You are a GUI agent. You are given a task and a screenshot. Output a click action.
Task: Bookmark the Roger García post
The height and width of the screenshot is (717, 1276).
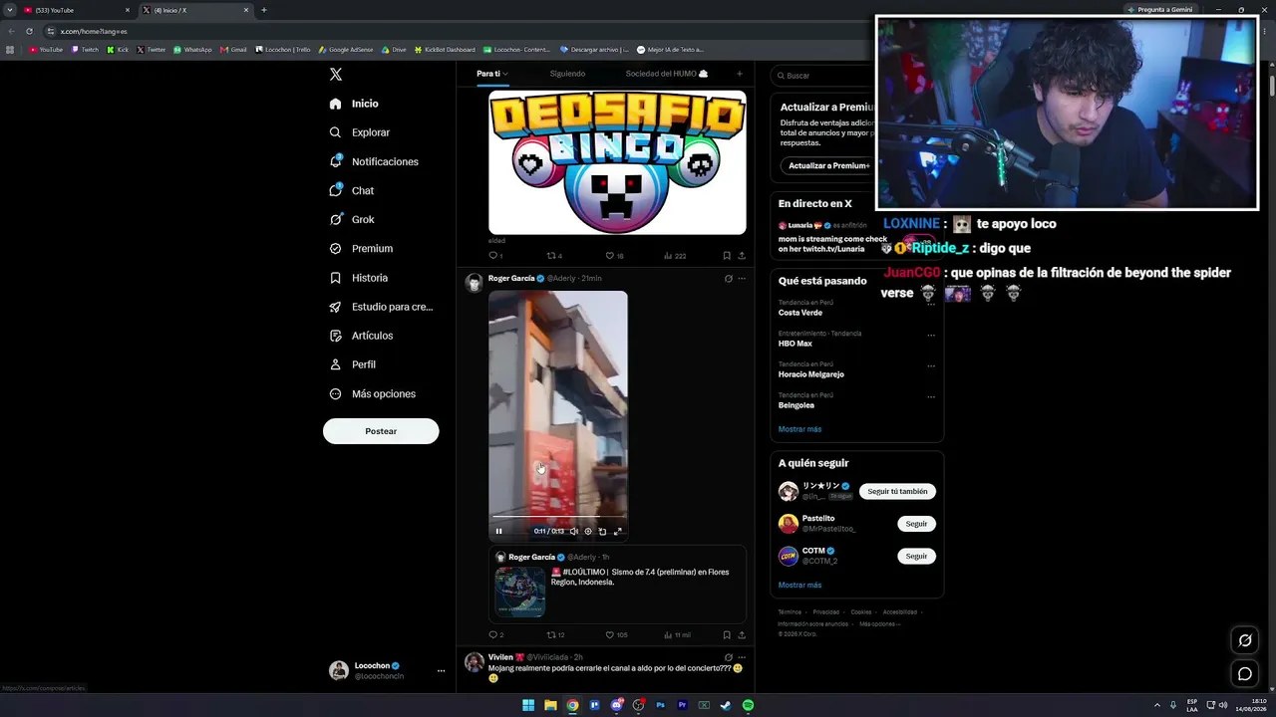(726, 634)
